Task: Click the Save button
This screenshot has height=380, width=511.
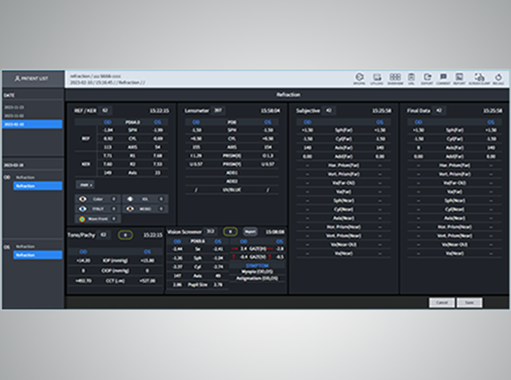Action: pyautogui.click(x=470, y=302)
